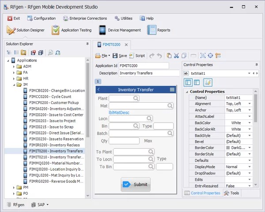Open the Help menu

(x=147, y=18)
